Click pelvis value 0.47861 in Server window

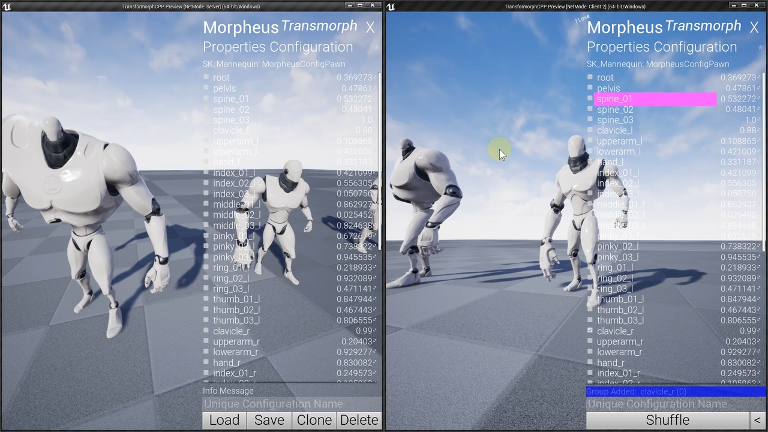coord(356,88)
